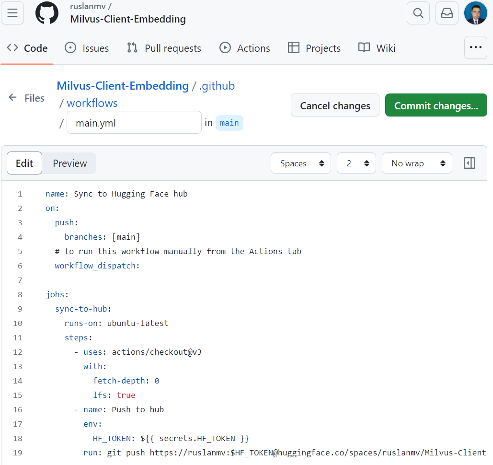
Task: Click the main branch label
Action: coord(229,123)
